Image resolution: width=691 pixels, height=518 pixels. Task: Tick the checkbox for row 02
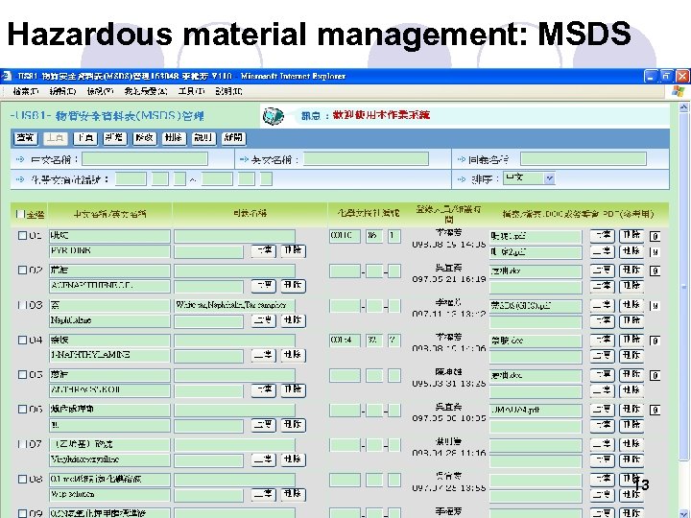coord(22,270)
